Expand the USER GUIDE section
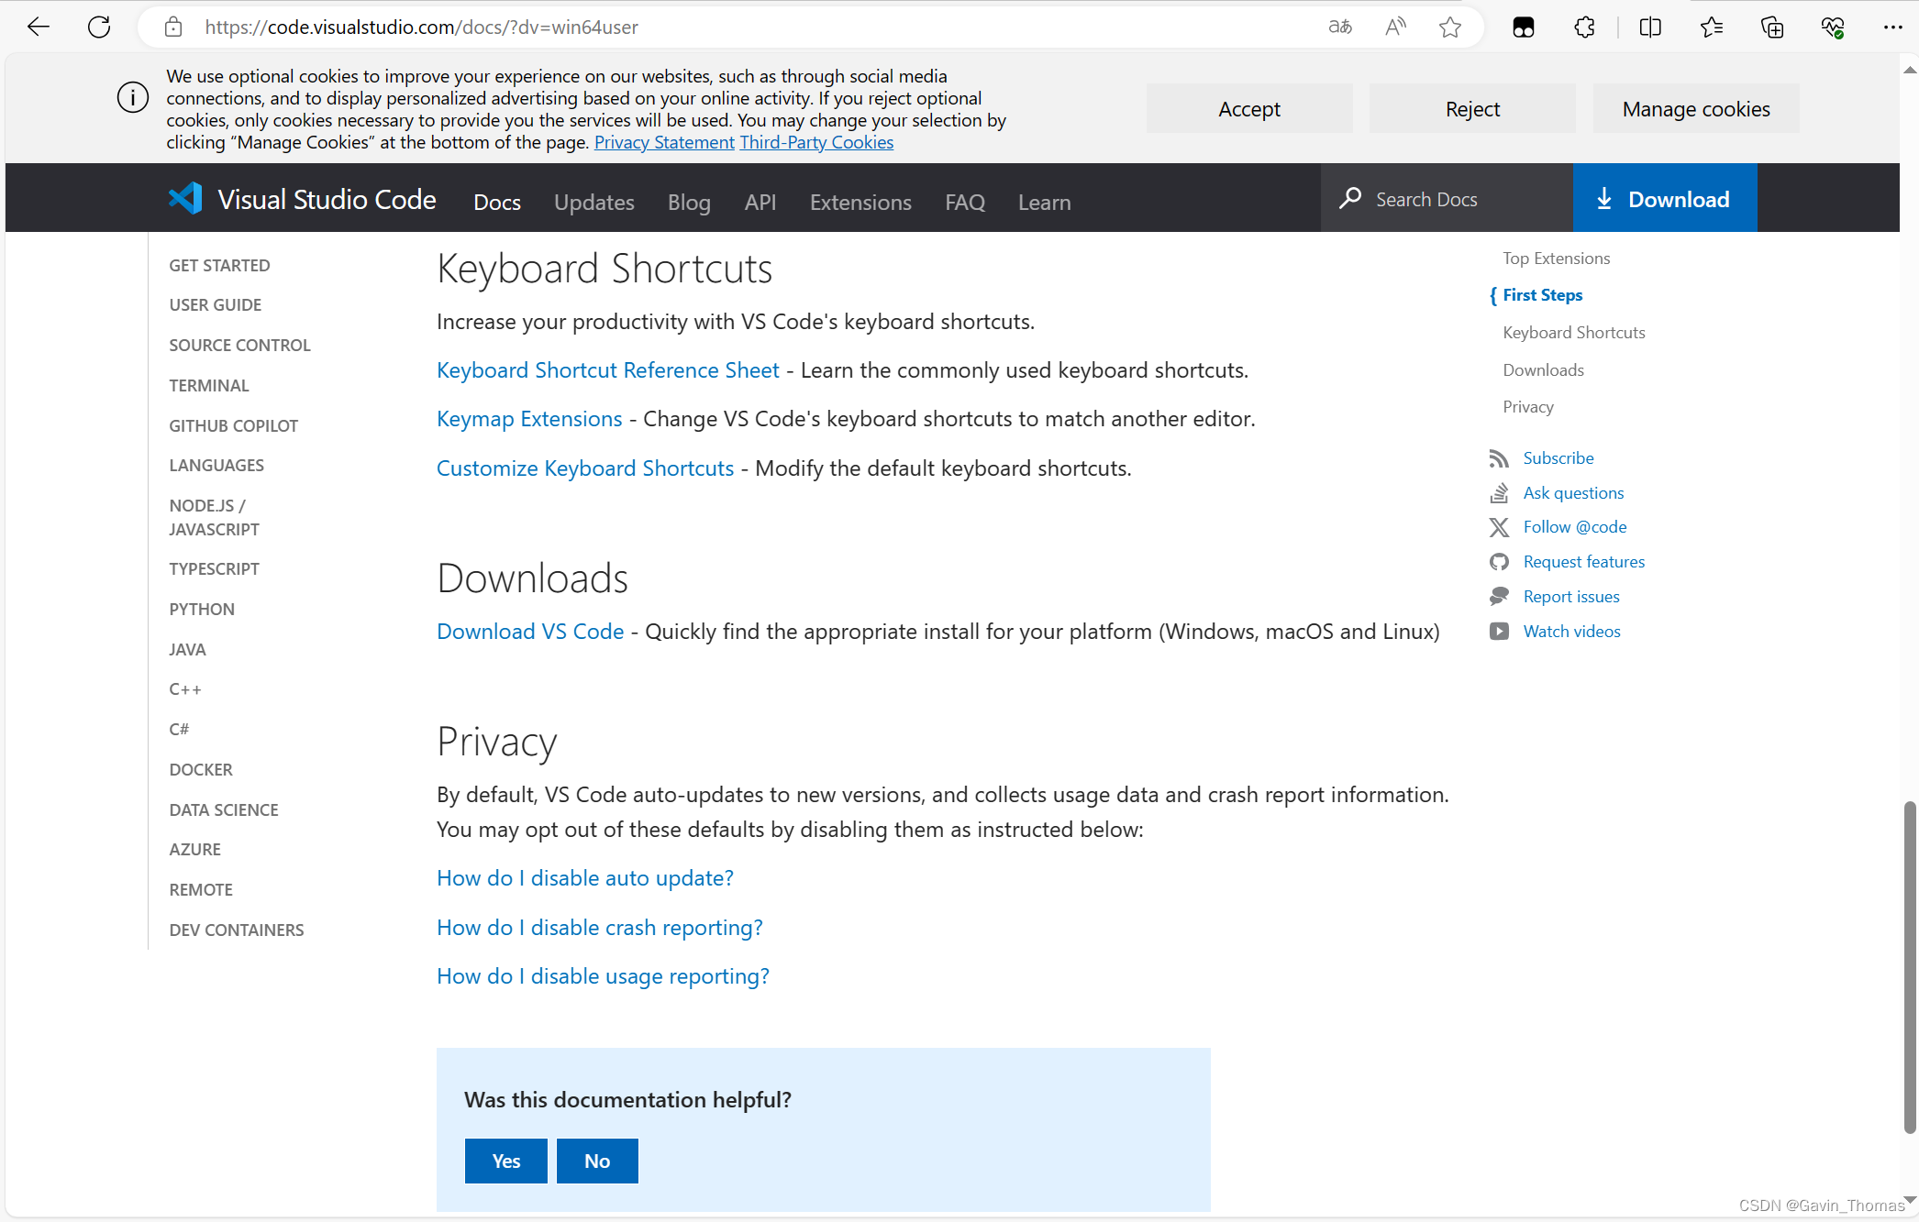Screen dimensions: 1919x1222 216,304
